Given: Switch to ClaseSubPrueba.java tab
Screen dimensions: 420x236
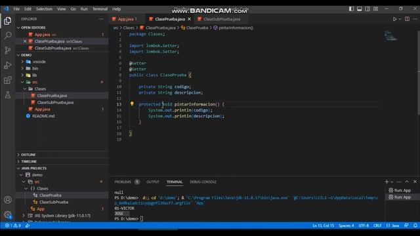Looking at the screenshot, I should [222, 19].
